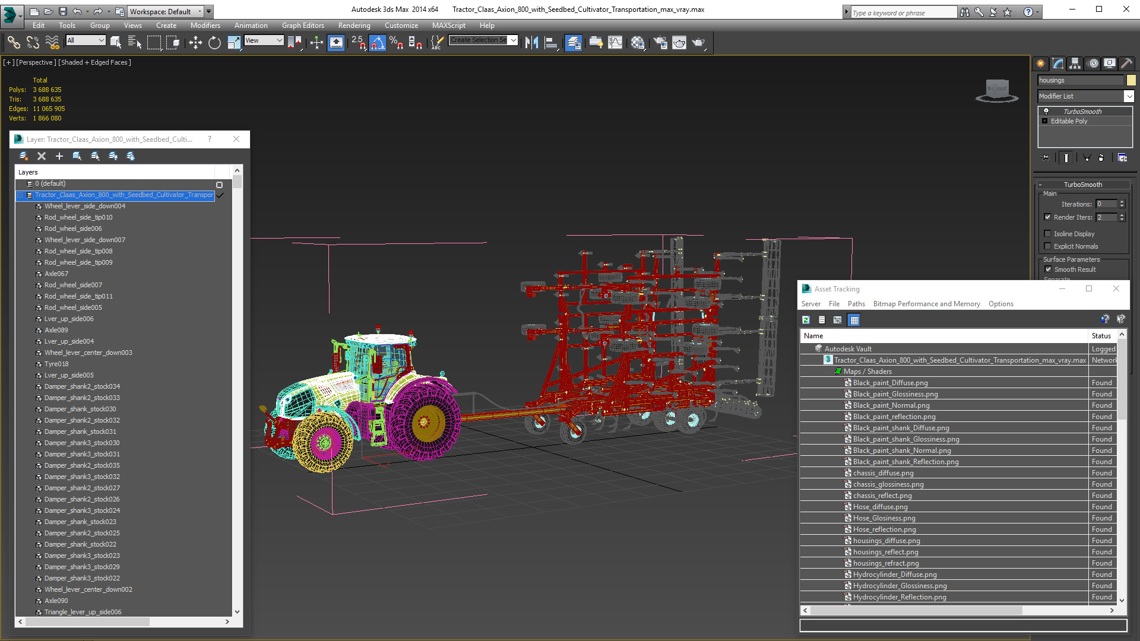Toggle Table View icon in Asset Tracking
Screen dimensions: 1140x641
[854, 320]
